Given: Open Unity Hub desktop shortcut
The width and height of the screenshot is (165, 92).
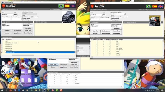Looking at the screenshot, I should coord(3,72).
